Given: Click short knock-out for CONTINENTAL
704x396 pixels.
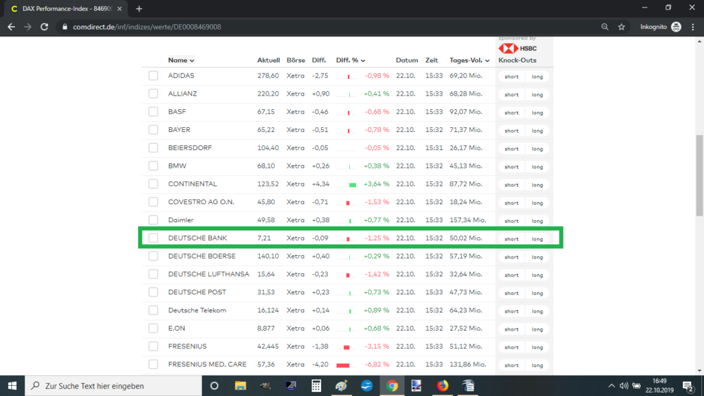Looking at the screenshot, I should [511, 185].
